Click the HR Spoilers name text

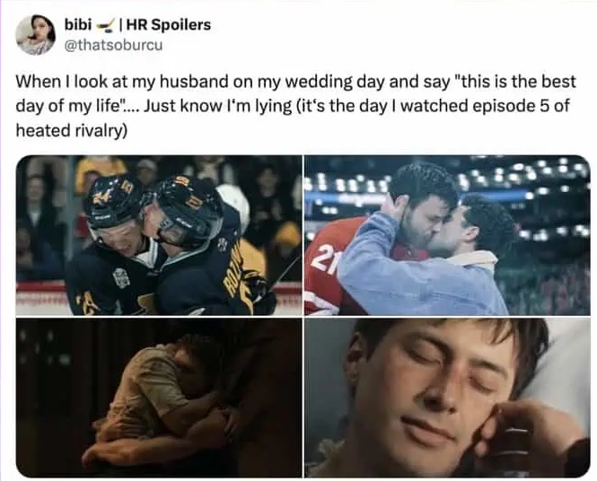(x=168, y=25)
